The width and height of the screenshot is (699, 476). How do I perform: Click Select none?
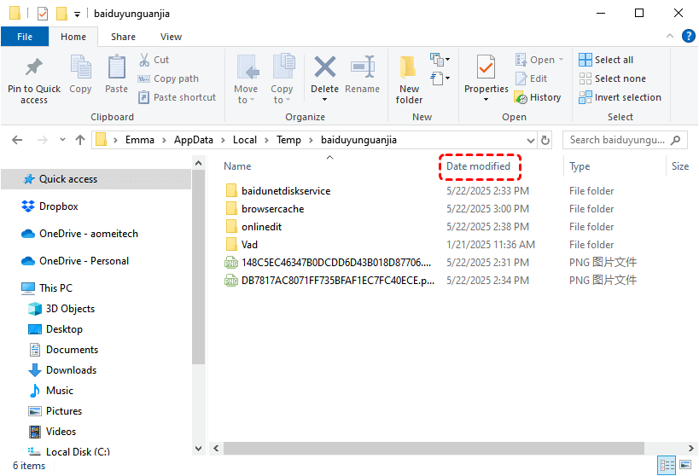[x=612, y=78]
